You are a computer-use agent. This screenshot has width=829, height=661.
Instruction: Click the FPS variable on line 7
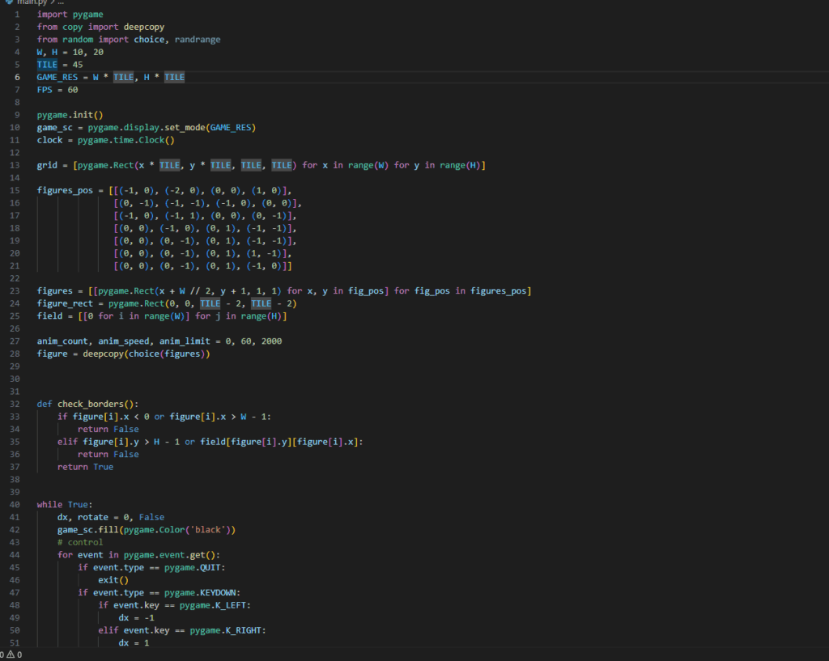[45, 90]
